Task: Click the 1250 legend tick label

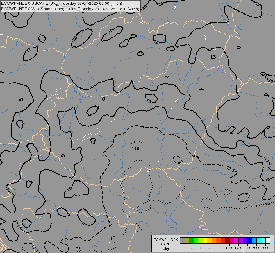Action: (x=229, y=248)
